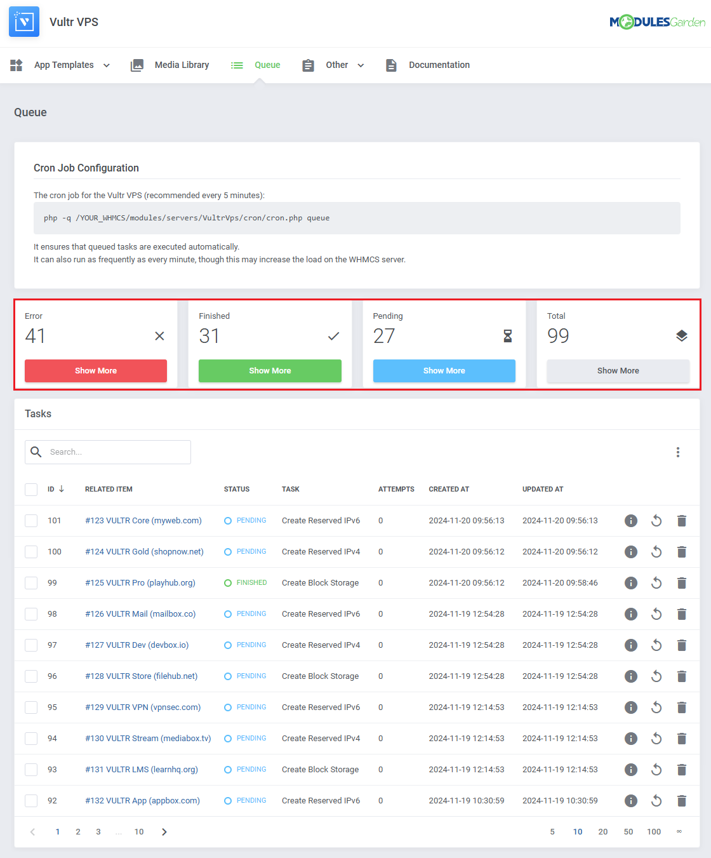The height and width of the screenshot is (858, 711).
Task: Rerun task 99 Create Block Storage
Action: pos(656,583)
